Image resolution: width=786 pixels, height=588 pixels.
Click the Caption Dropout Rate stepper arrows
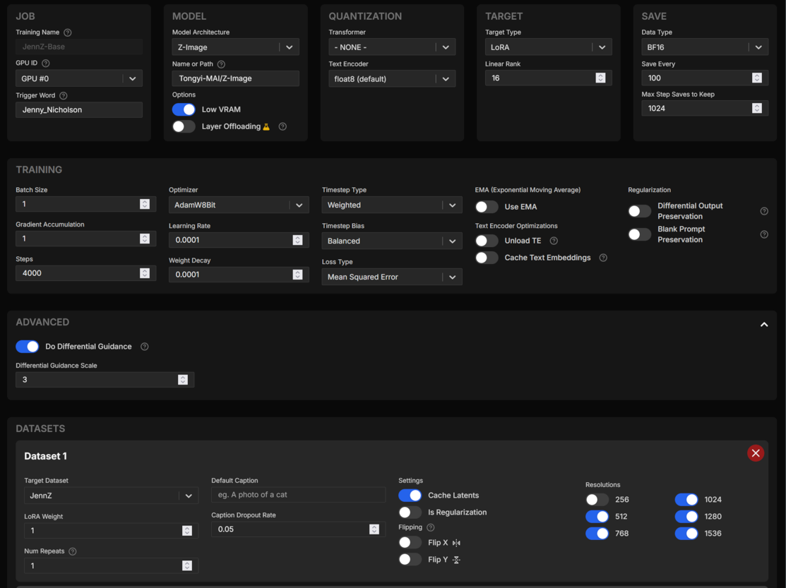(374, 529)
